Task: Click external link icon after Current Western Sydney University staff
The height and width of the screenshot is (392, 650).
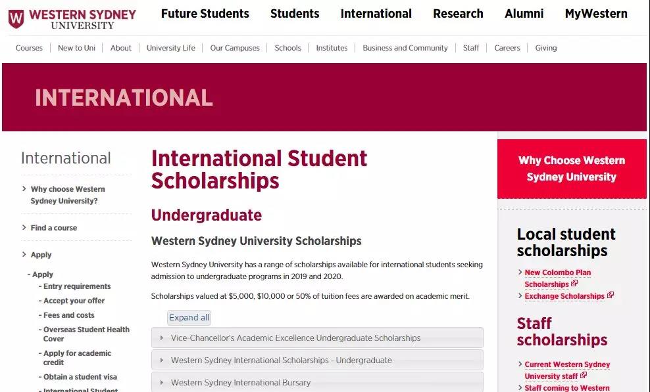Action: coord(584,376)
